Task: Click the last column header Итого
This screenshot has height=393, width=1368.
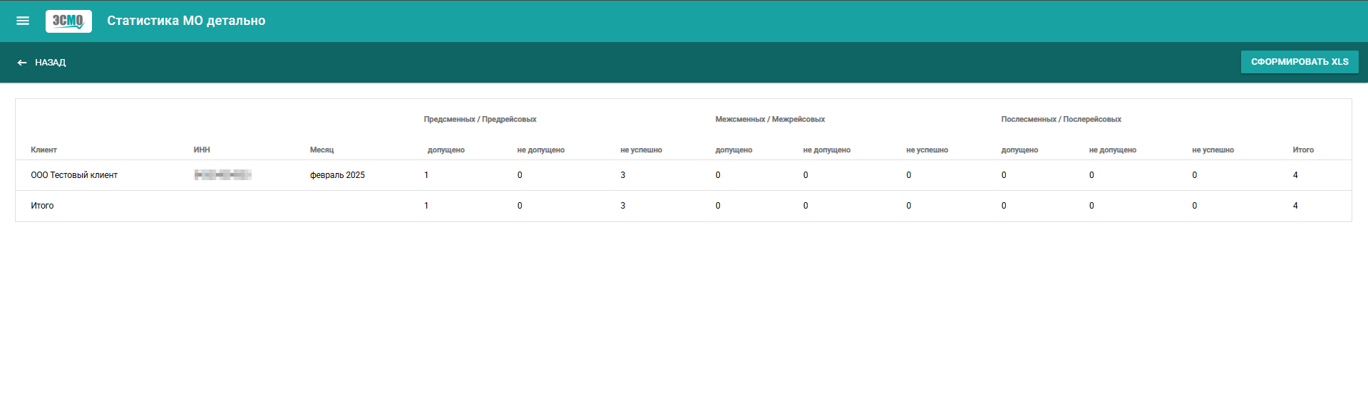Action: coord(1303,150)
